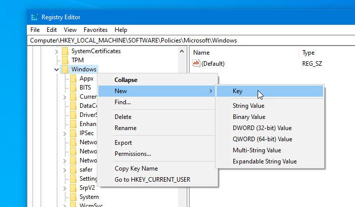The image size is (355, 207).
Task: Click the Windows key folder icon
Action: (x=65, y=69)
